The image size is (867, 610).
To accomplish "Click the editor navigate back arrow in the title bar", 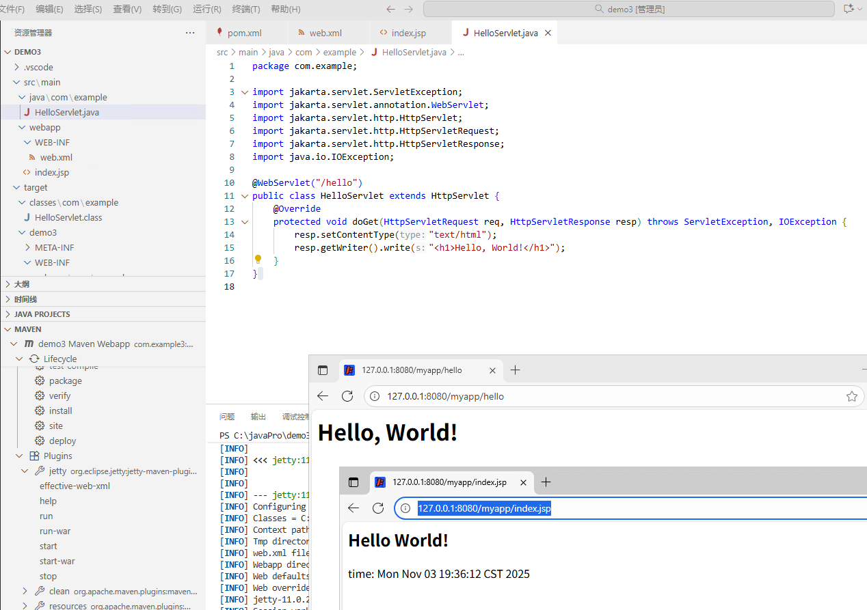I will tap(390, 9).
